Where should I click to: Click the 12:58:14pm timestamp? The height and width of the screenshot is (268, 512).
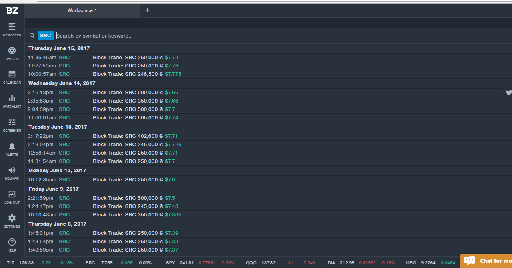42,153
